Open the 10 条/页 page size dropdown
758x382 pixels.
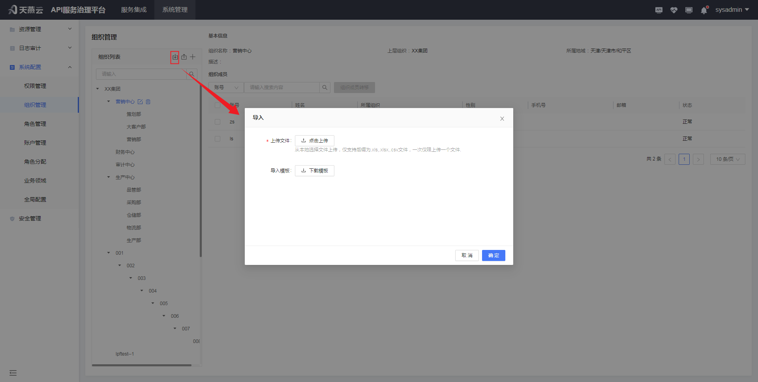point(727,159)
